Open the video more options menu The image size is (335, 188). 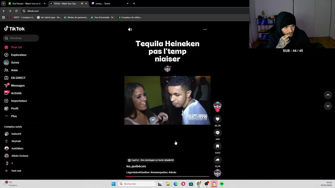tap(205, 30)
